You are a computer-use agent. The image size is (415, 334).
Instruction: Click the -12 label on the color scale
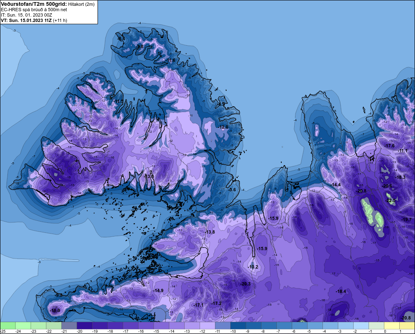coord(203,332)
